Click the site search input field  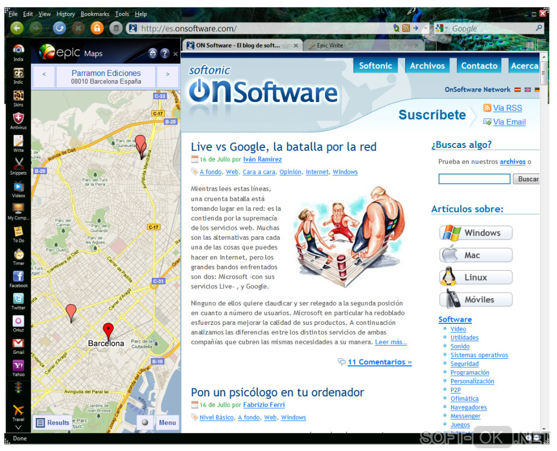tap(474, 179)
